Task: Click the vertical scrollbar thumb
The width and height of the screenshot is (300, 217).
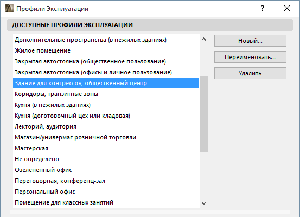Action: coord(204,114)
